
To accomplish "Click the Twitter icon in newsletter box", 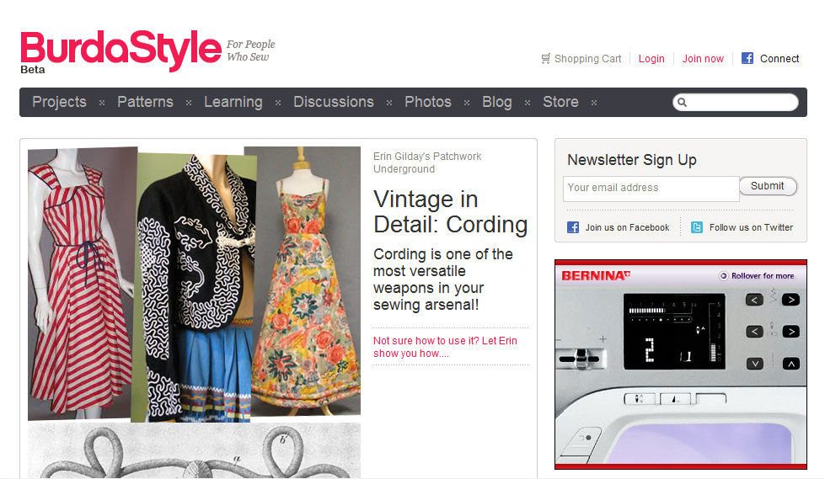I will coord(697,227).
